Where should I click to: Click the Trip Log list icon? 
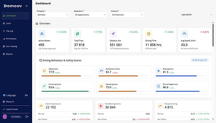[4, 31]
